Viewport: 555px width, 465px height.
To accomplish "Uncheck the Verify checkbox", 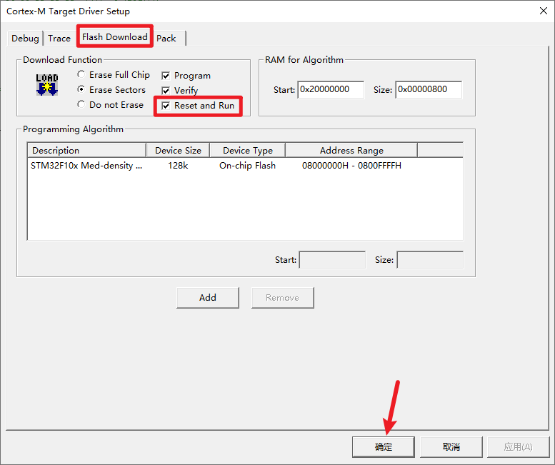I will pos(166,91).
